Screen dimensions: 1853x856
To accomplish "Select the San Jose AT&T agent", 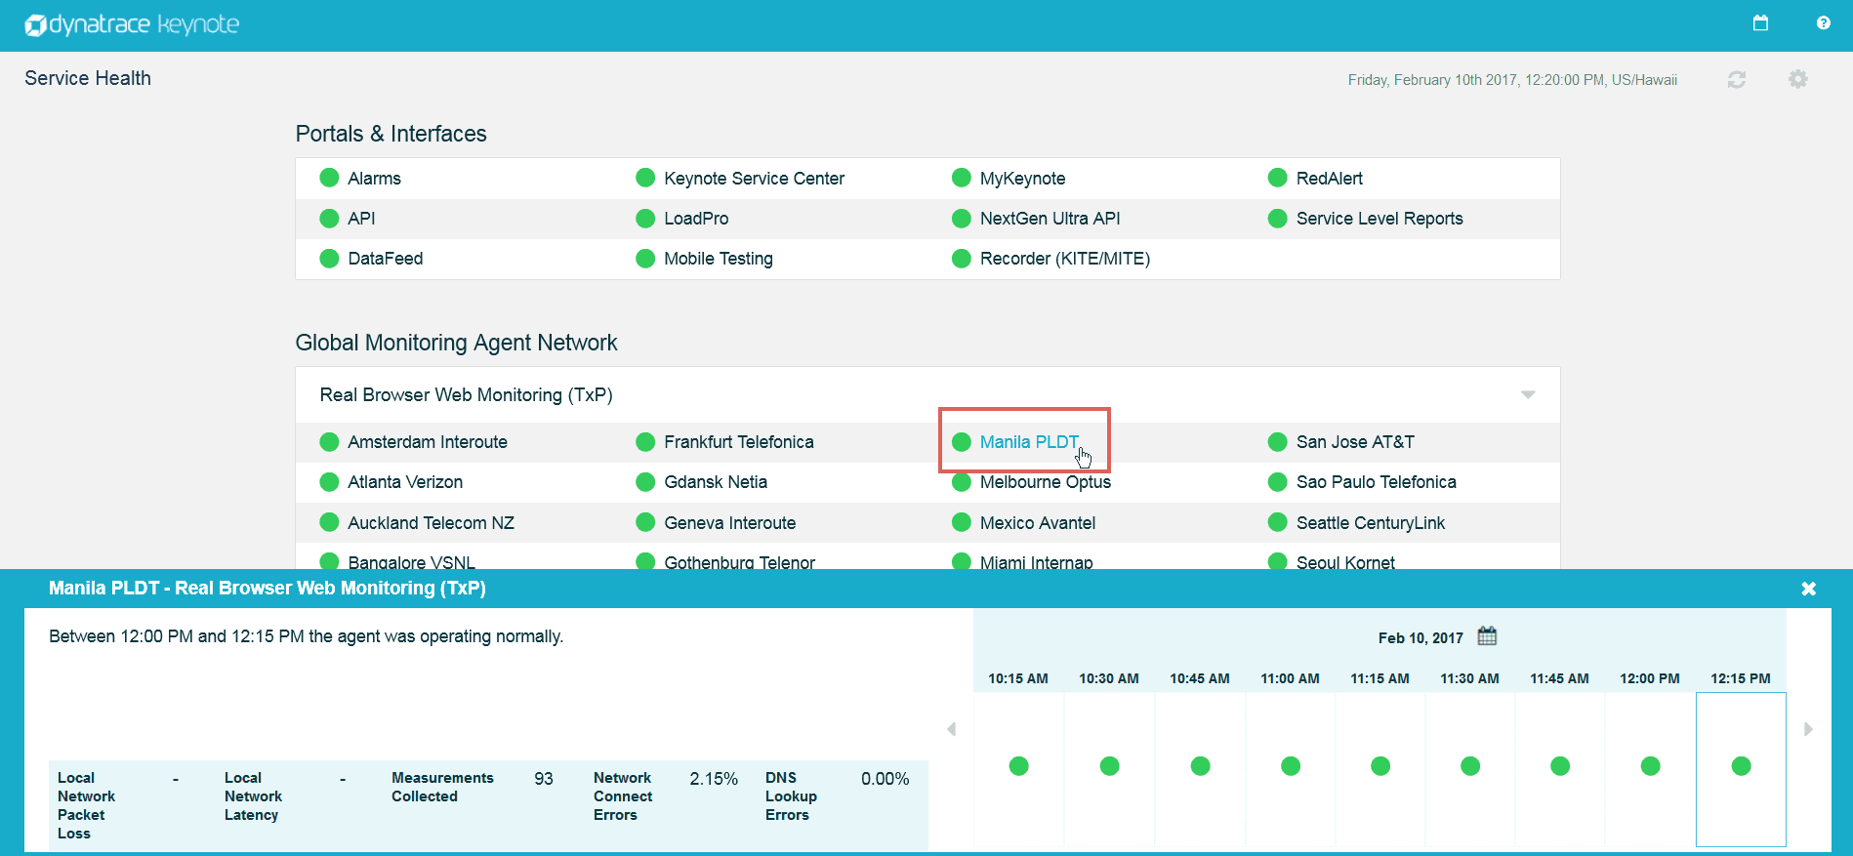I will pyautogui.click(x=1355, y=442).
